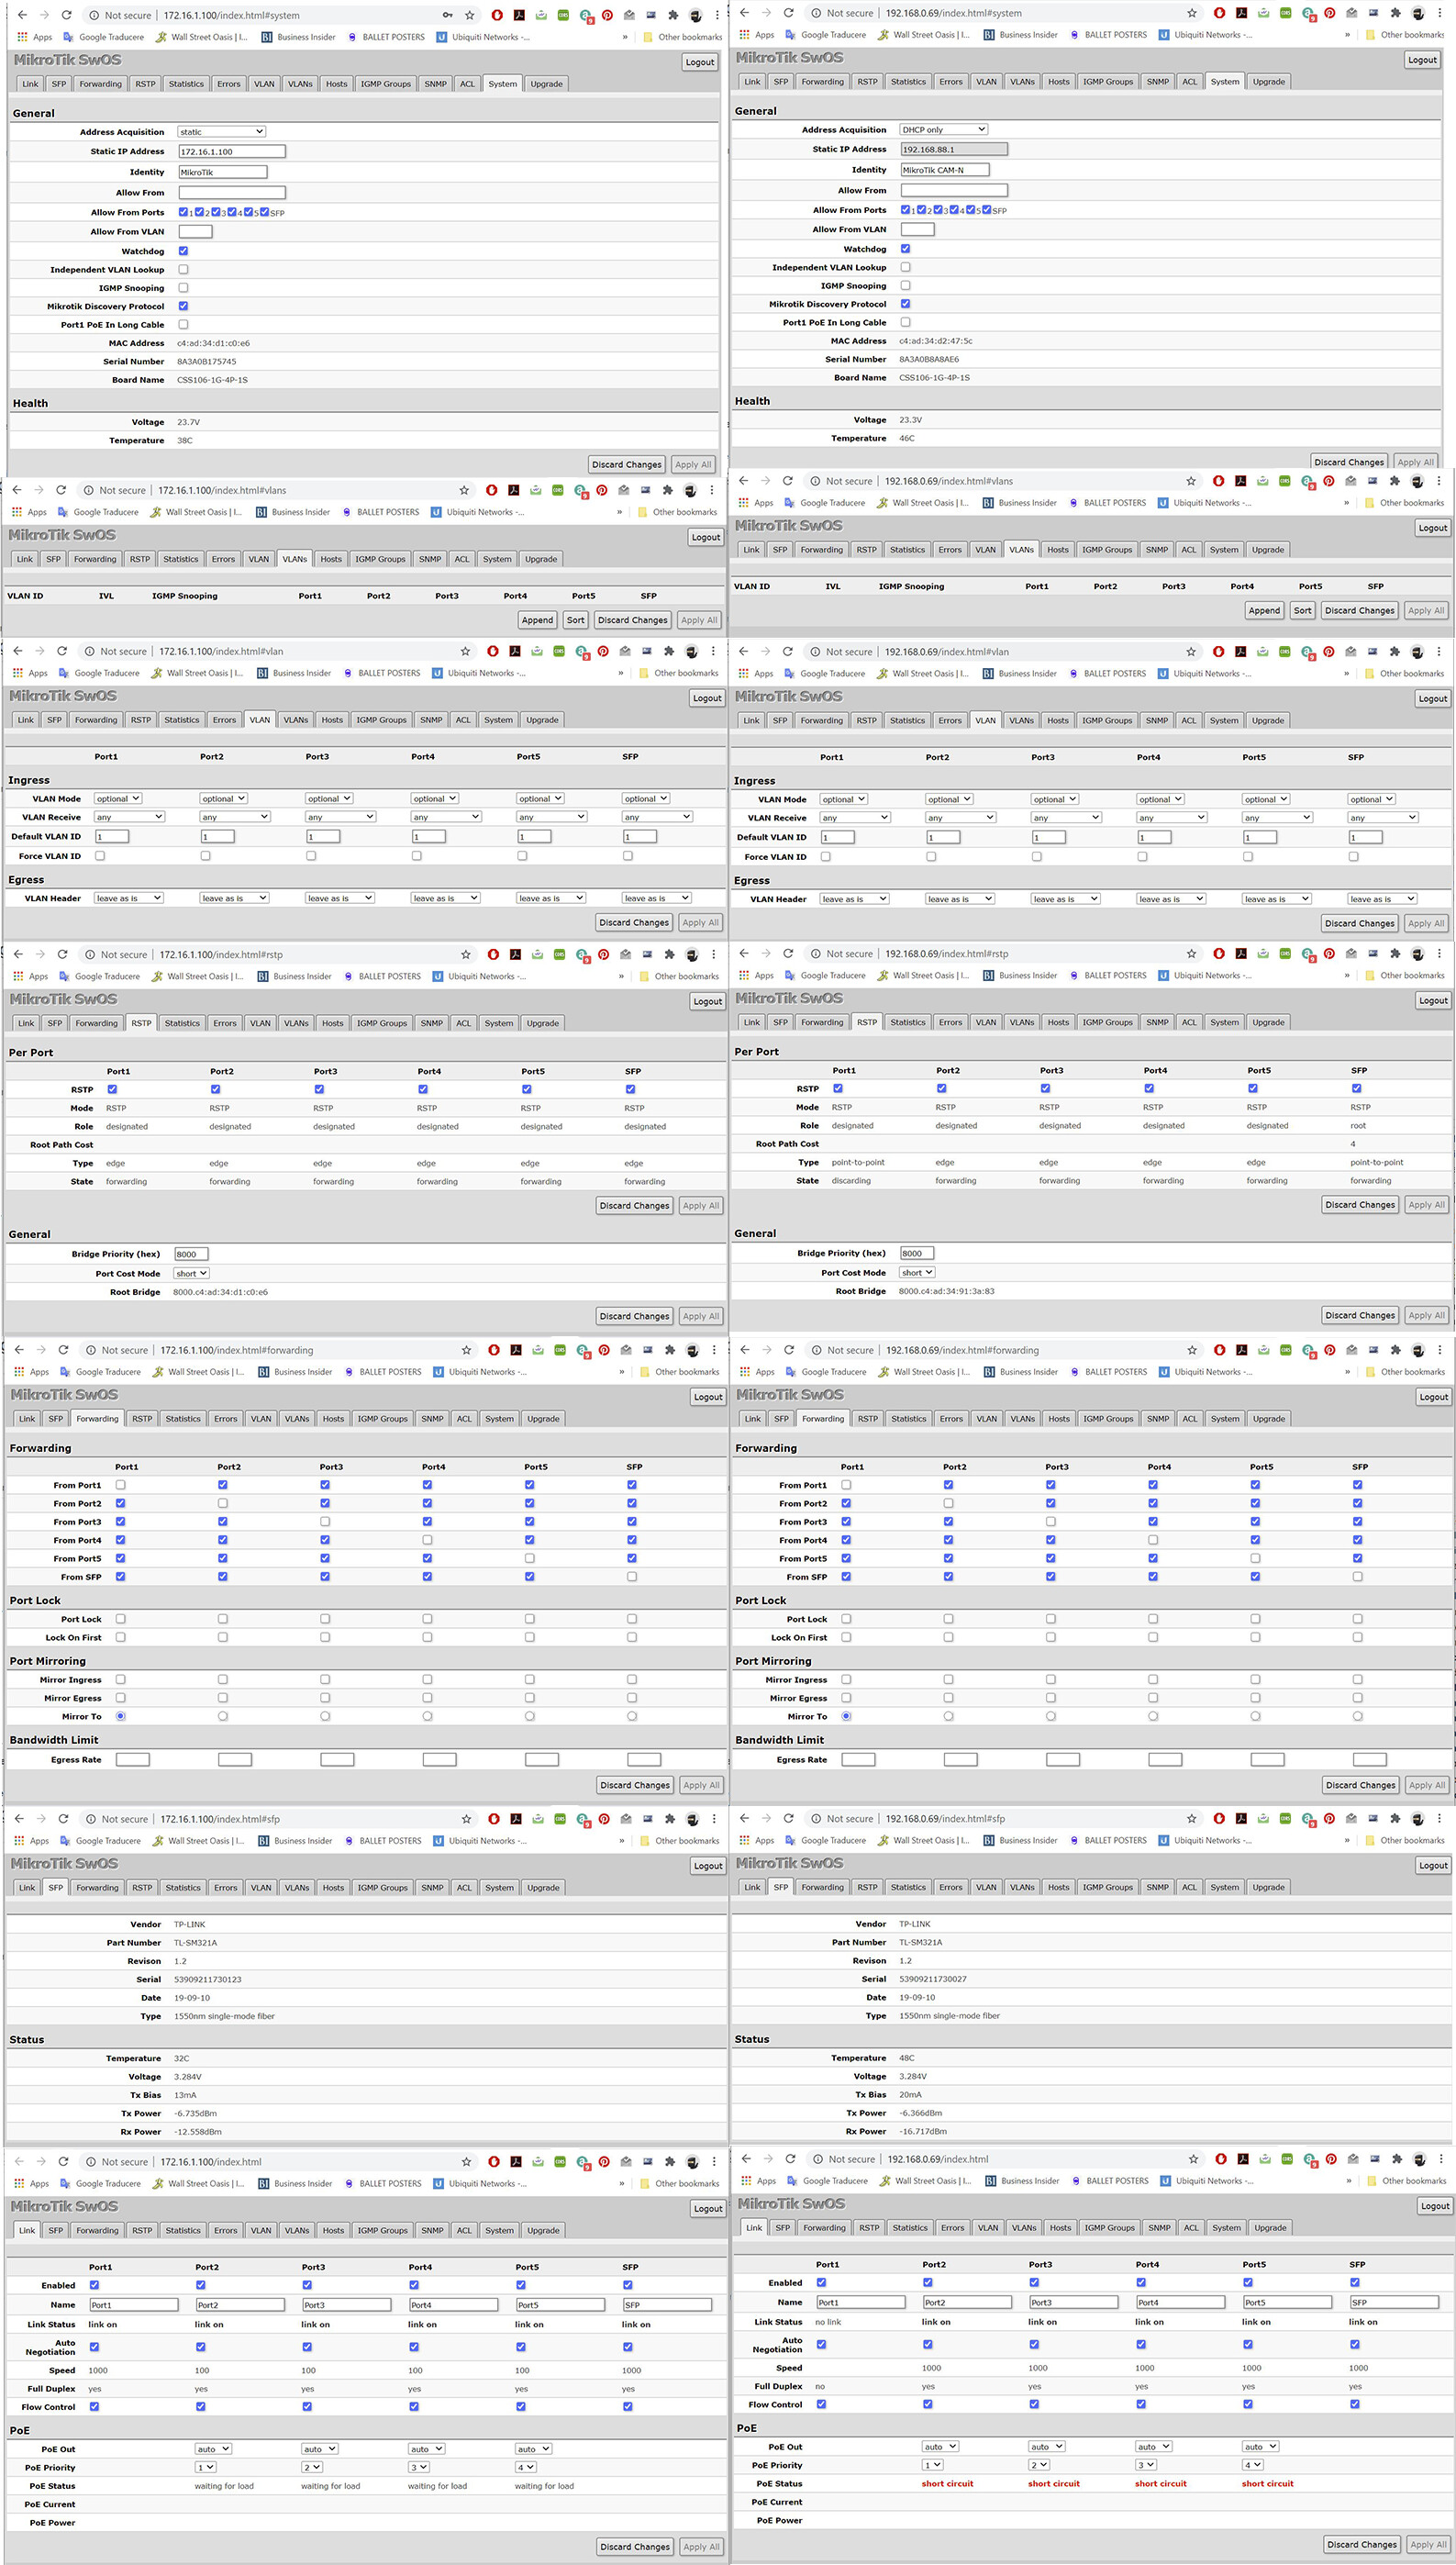Select the serial number 8A3A0B175745
Image resolution: width=1456 pixels, height=2565 pixels.
point(207,362)
